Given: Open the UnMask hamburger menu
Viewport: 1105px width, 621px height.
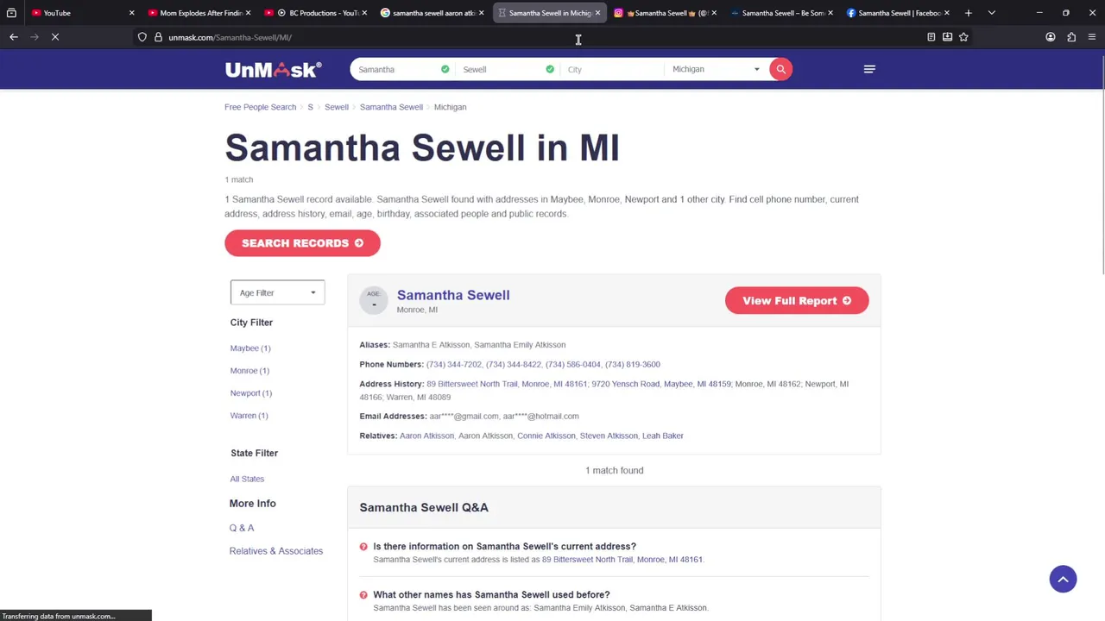Looking at the screenshot, I should [869, 69].
